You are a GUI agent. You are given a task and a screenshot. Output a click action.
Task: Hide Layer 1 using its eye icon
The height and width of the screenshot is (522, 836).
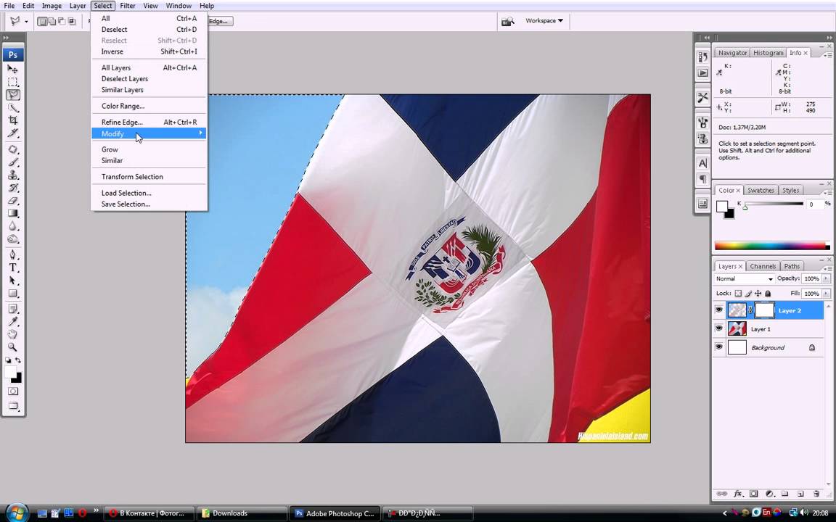click(719, 328)
